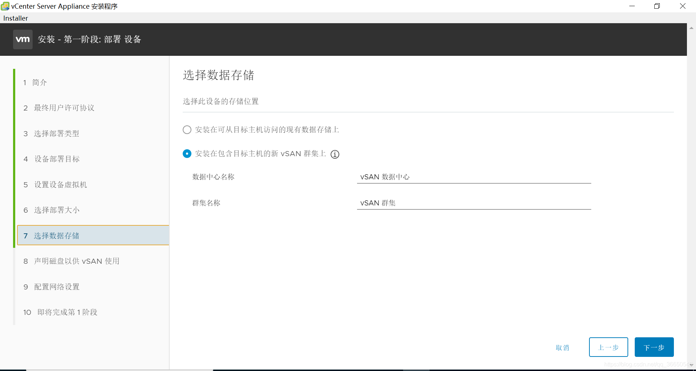
Task: Click the 上一步 (Back) button
Action: click(608, 347)
